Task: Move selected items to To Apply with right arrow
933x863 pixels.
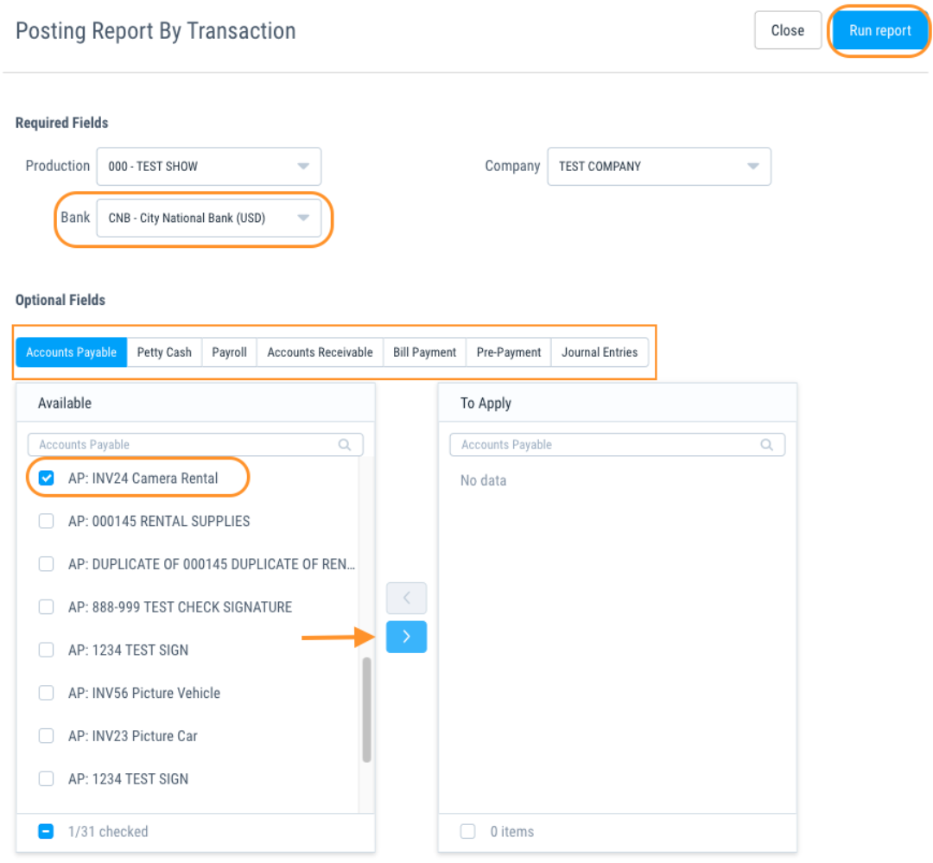Action: pyautogui.click(x=406, y=637)
